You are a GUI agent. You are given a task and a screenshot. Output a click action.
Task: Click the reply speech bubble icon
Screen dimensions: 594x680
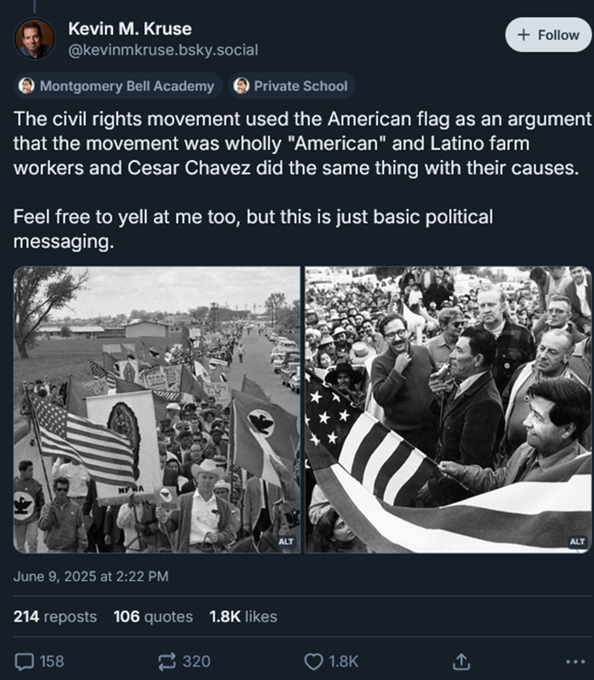pos(23,661)
